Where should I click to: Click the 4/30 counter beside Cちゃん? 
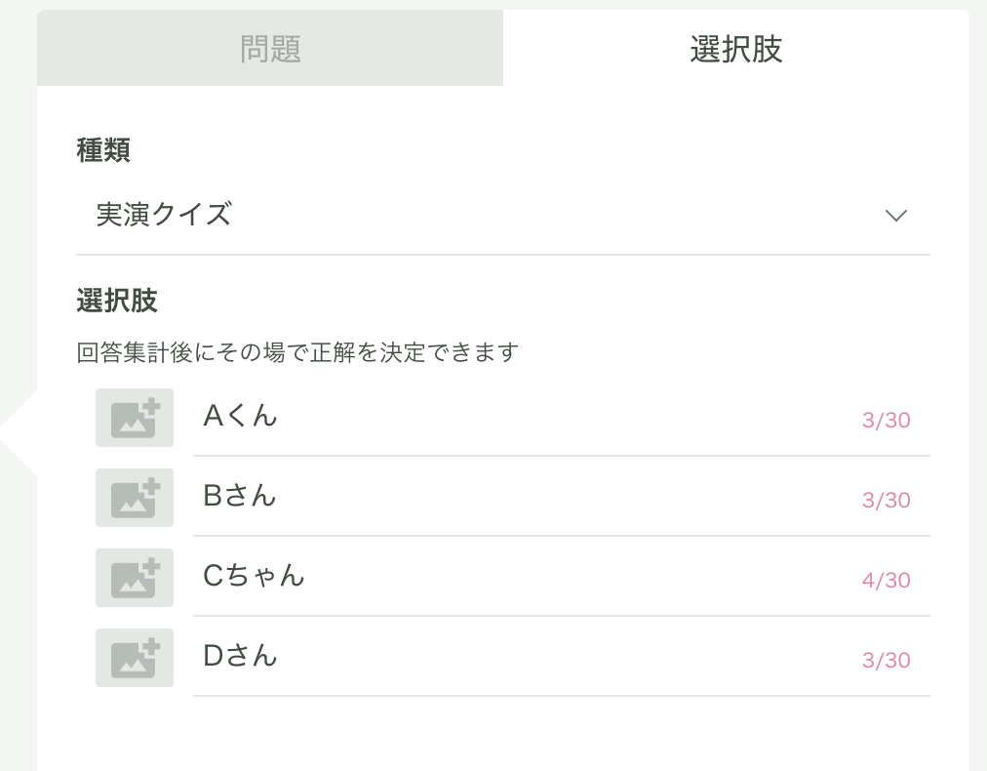(x=887, y=580)
